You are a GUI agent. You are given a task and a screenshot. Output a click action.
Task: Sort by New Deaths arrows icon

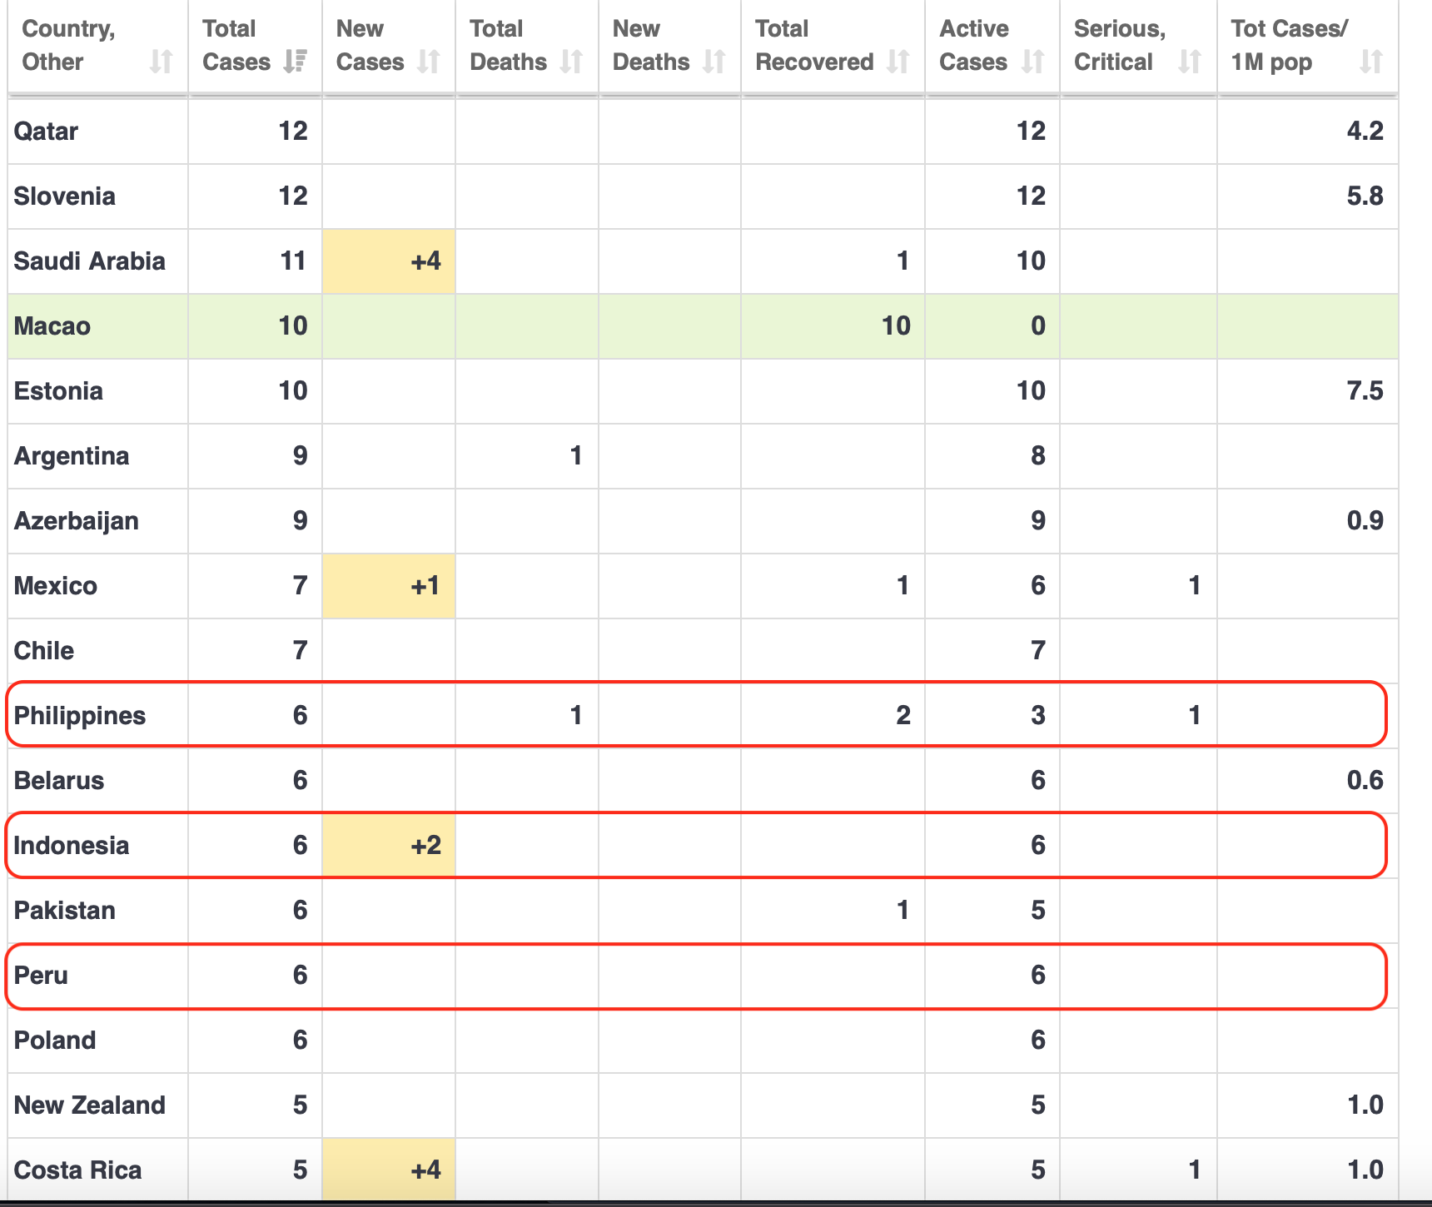(714, 62)
